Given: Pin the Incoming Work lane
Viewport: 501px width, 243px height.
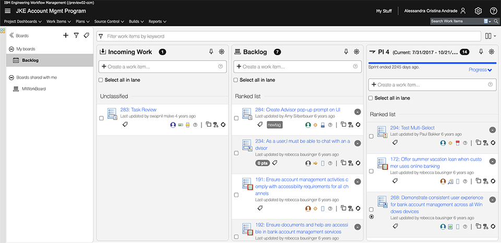Looking at the screenshot, I should point(211,52).
